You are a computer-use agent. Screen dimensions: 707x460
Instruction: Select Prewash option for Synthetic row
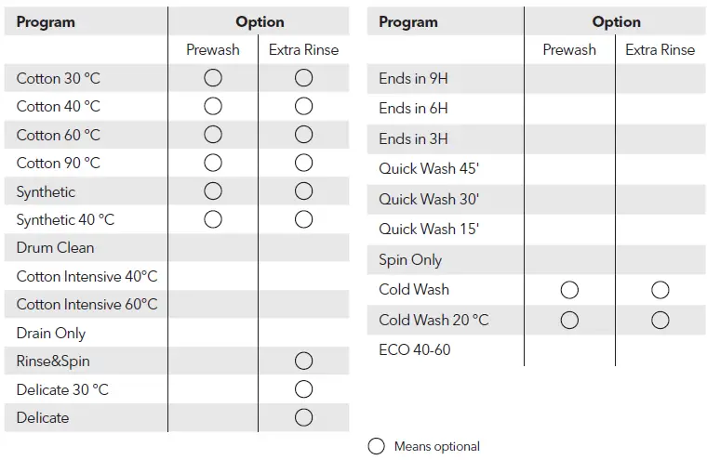pos(213,191)
